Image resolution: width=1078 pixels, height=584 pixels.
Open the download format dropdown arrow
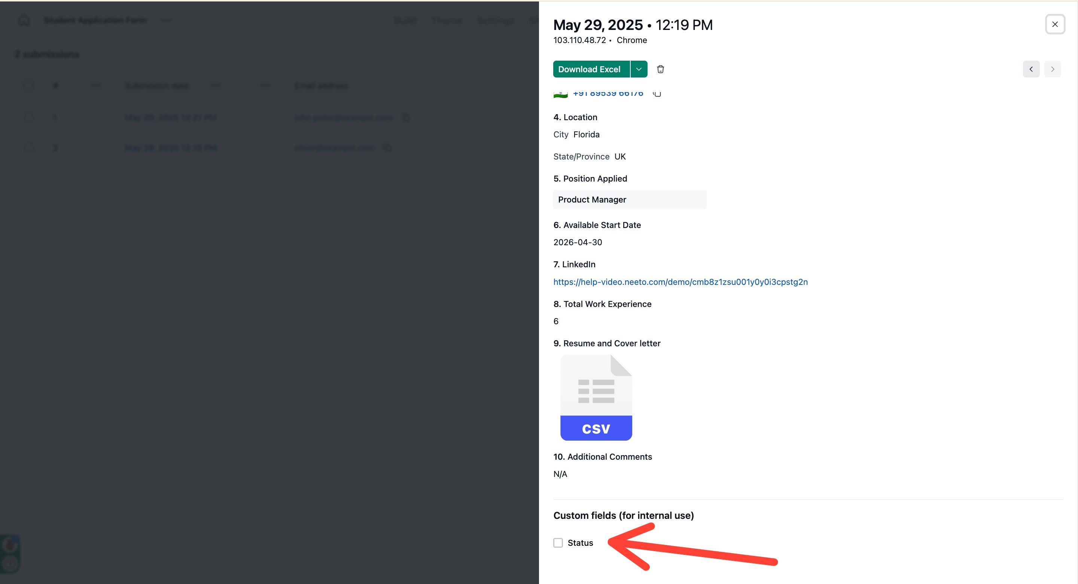pyautogui.click(x=639, y=69)
